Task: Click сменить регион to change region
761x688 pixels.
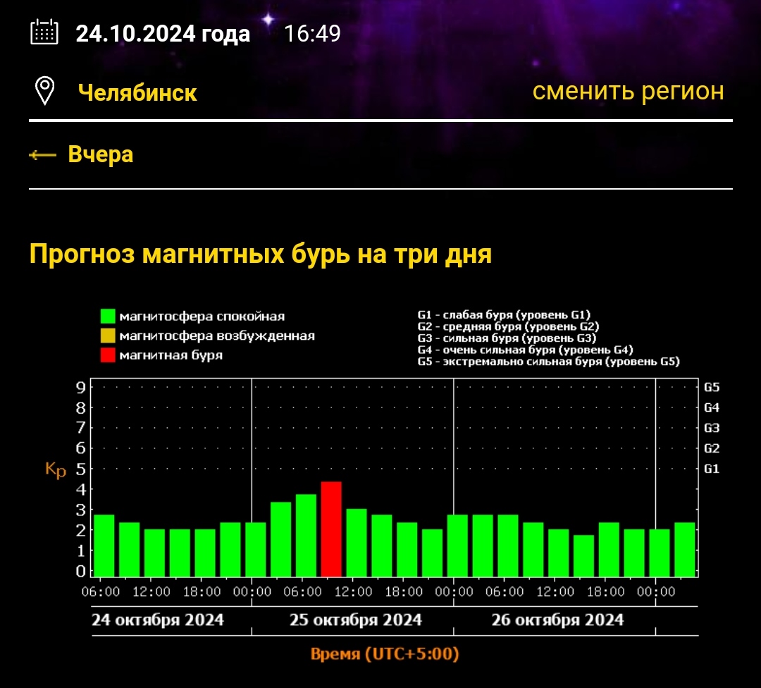Action: pyautogui.click(x=628, y=91)
